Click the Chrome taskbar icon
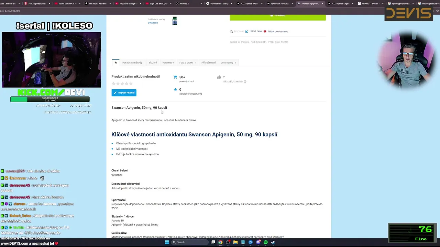The width and height of the screenshot is (440, 247). [220, 242]
